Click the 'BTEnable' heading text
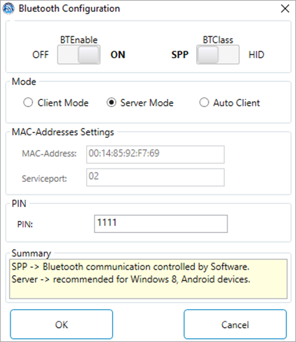 79,40
